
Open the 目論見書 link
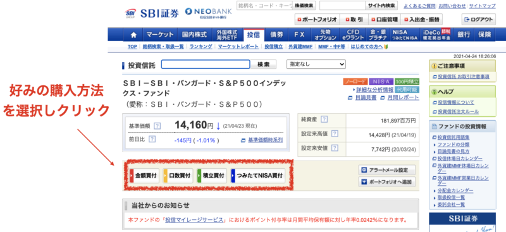(x=362, y=98)
